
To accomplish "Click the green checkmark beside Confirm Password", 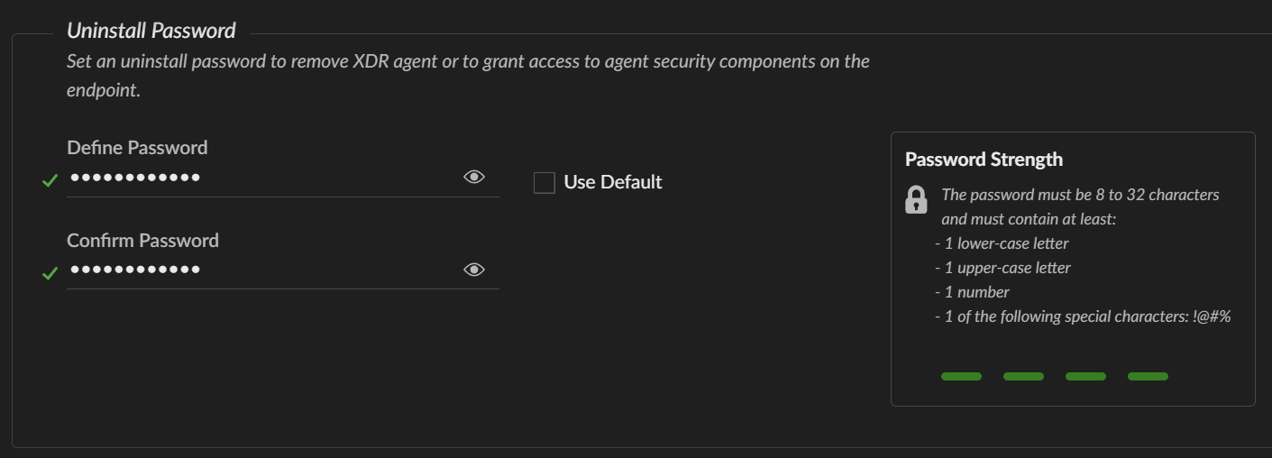I will coord(50,273).
